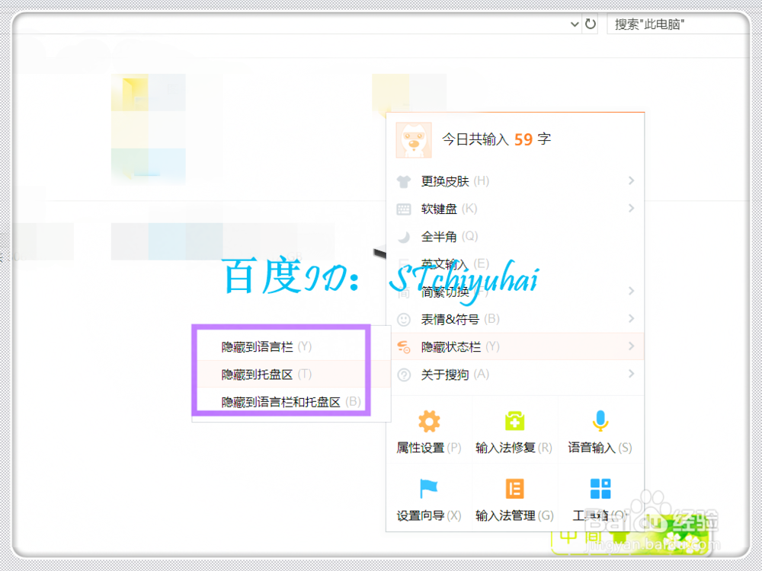Expand the 表情&符号 submenu arrow
Viewport: 762px width, 571px height.
[x=631, y=318]
